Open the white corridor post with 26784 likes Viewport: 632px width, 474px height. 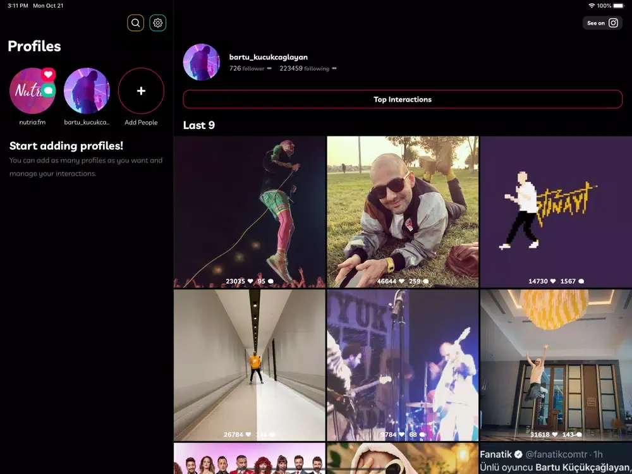(250, 365)
